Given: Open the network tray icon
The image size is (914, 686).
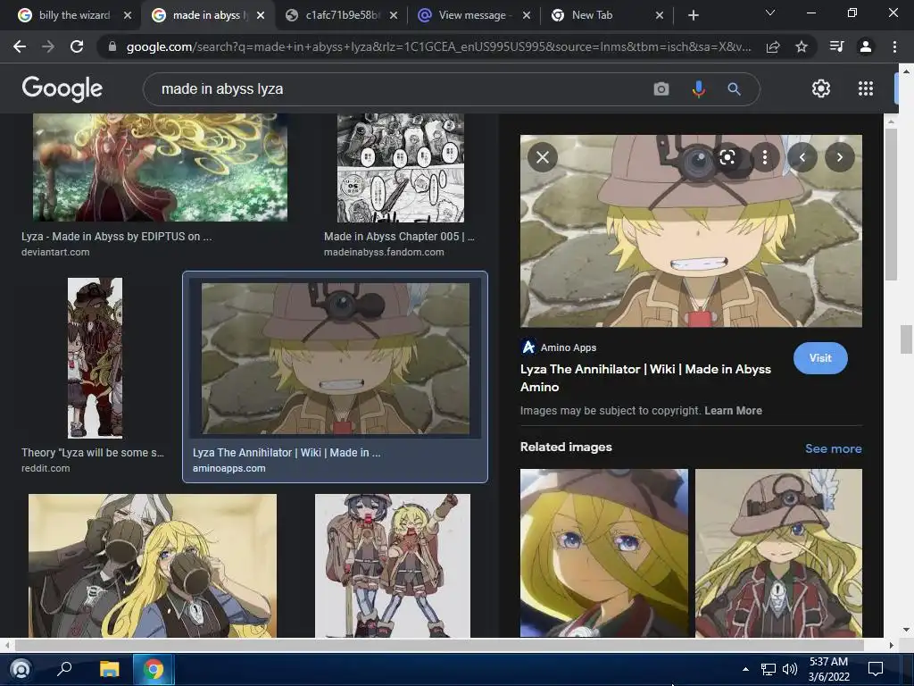Looking at the screenshot, I should pos(769,669).
